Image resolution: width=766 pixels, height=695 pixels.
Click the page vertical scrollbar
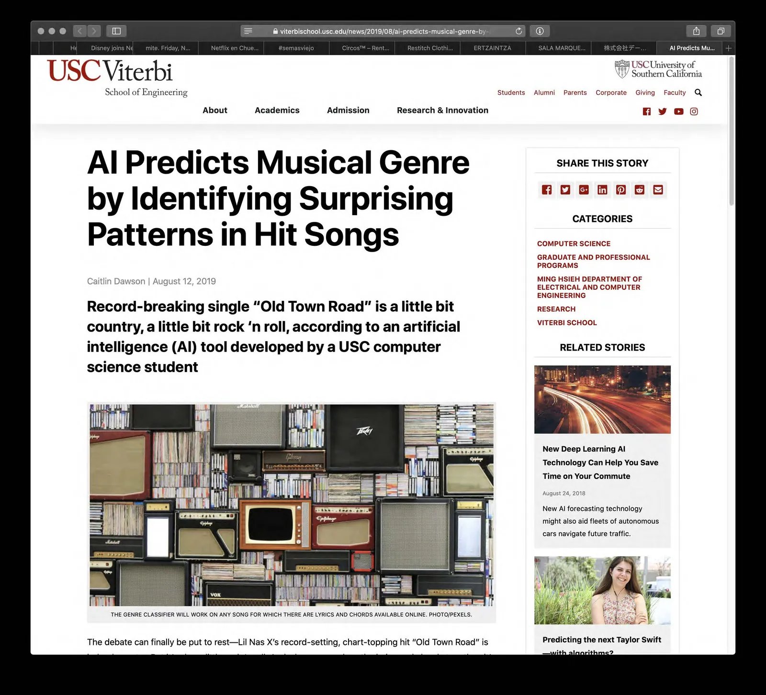pos(731,131)
